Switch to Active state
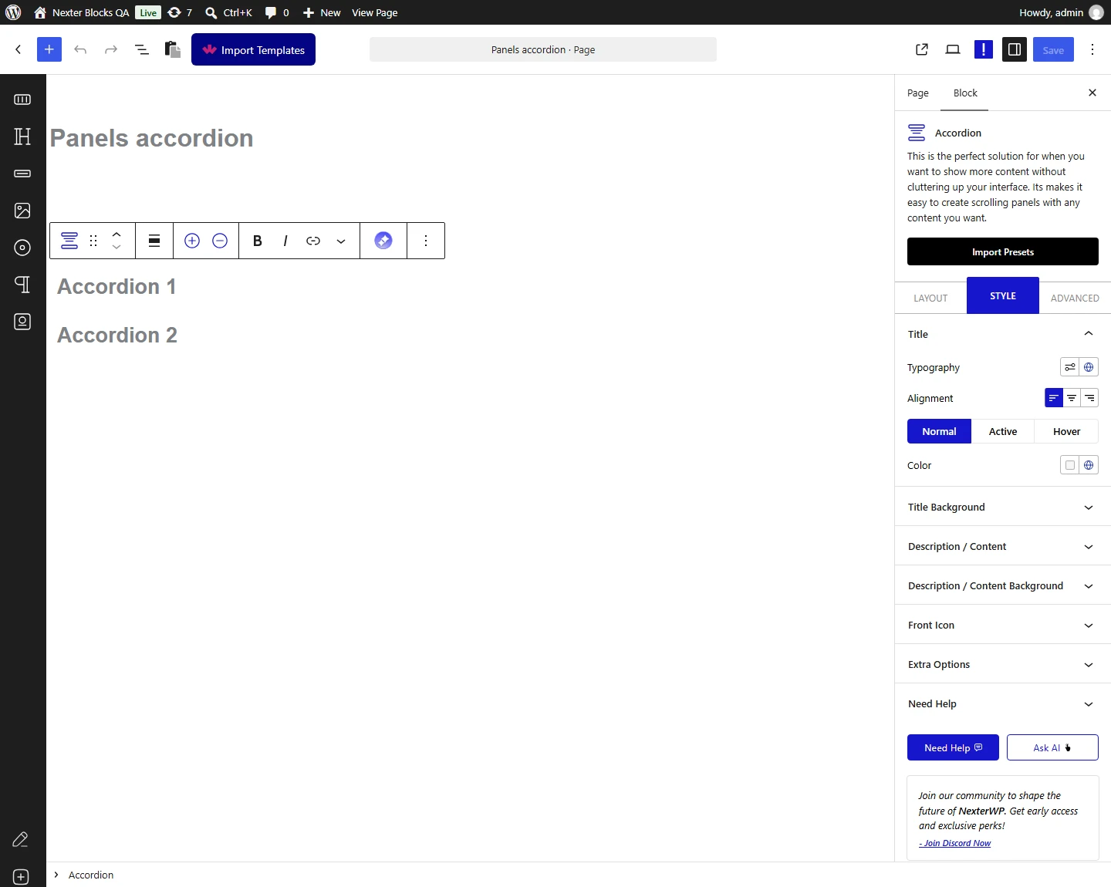 pyautogui.click(x=1003, y=431)
